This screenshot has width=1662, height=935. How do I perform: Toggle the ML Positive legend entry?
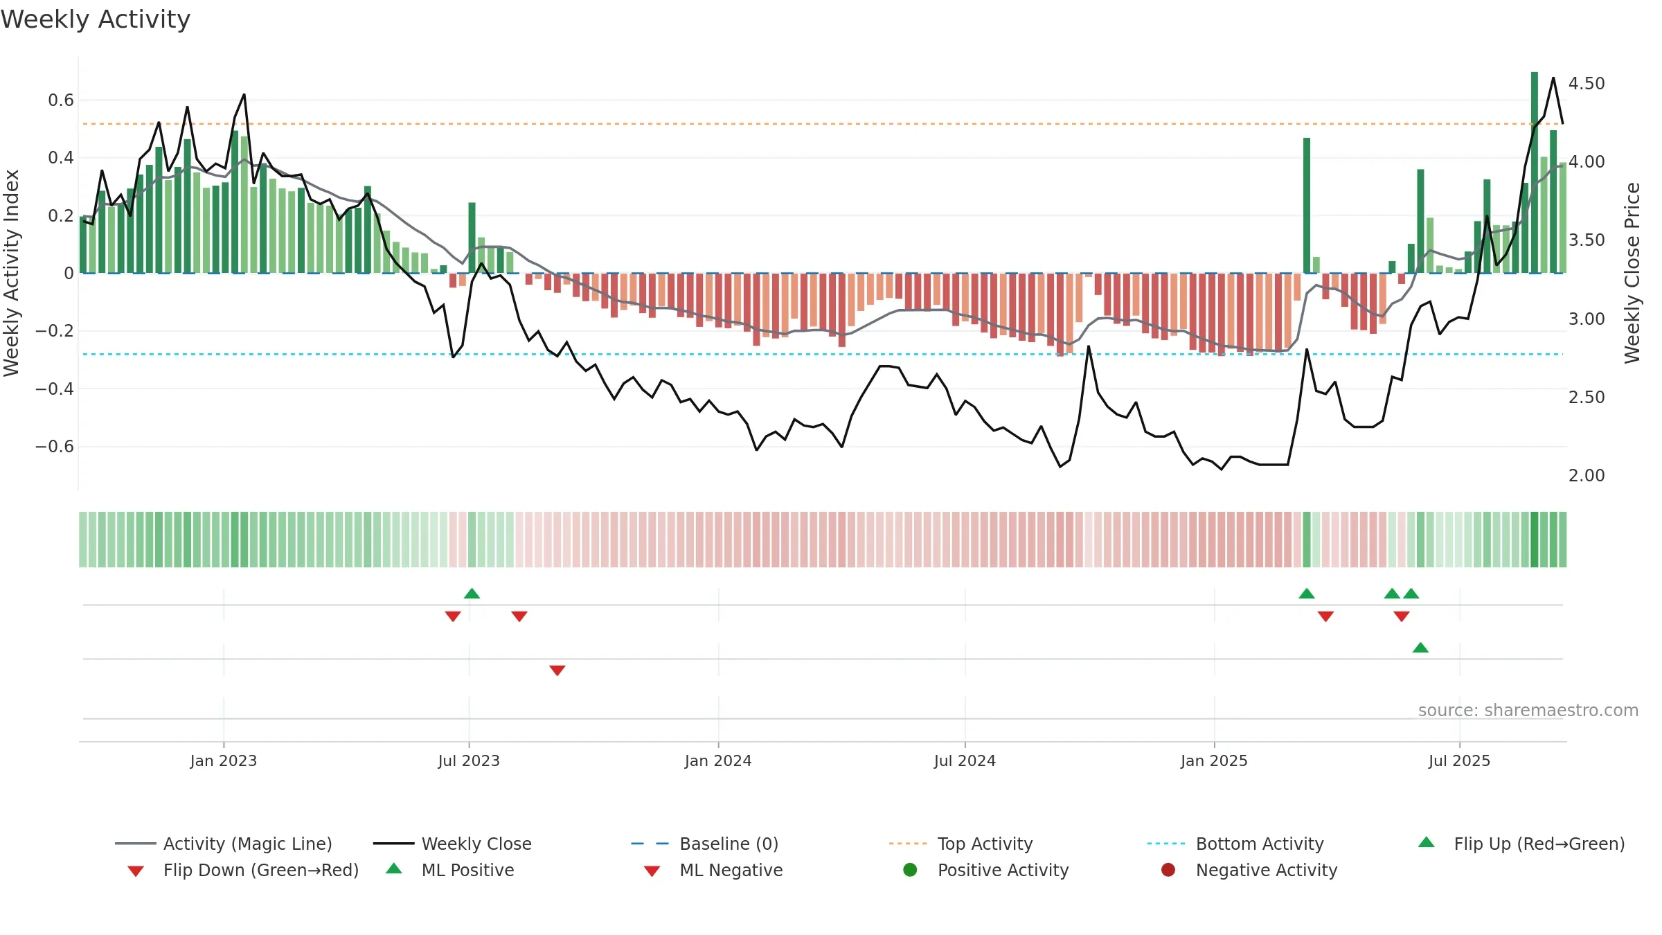pos(450,870)
